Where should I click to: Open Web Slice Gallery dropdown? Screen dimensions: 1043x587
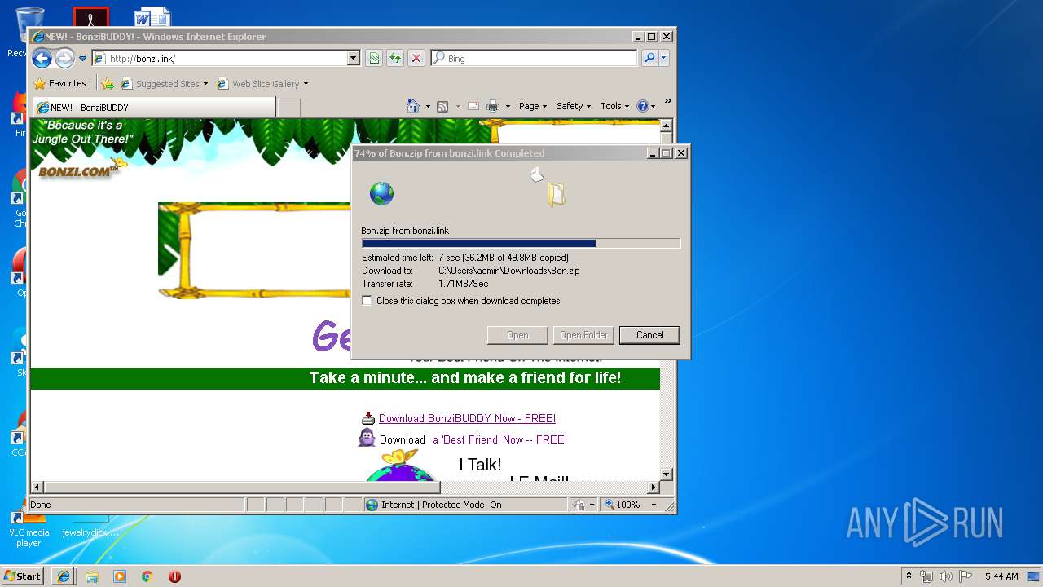[x=262, y=84]
